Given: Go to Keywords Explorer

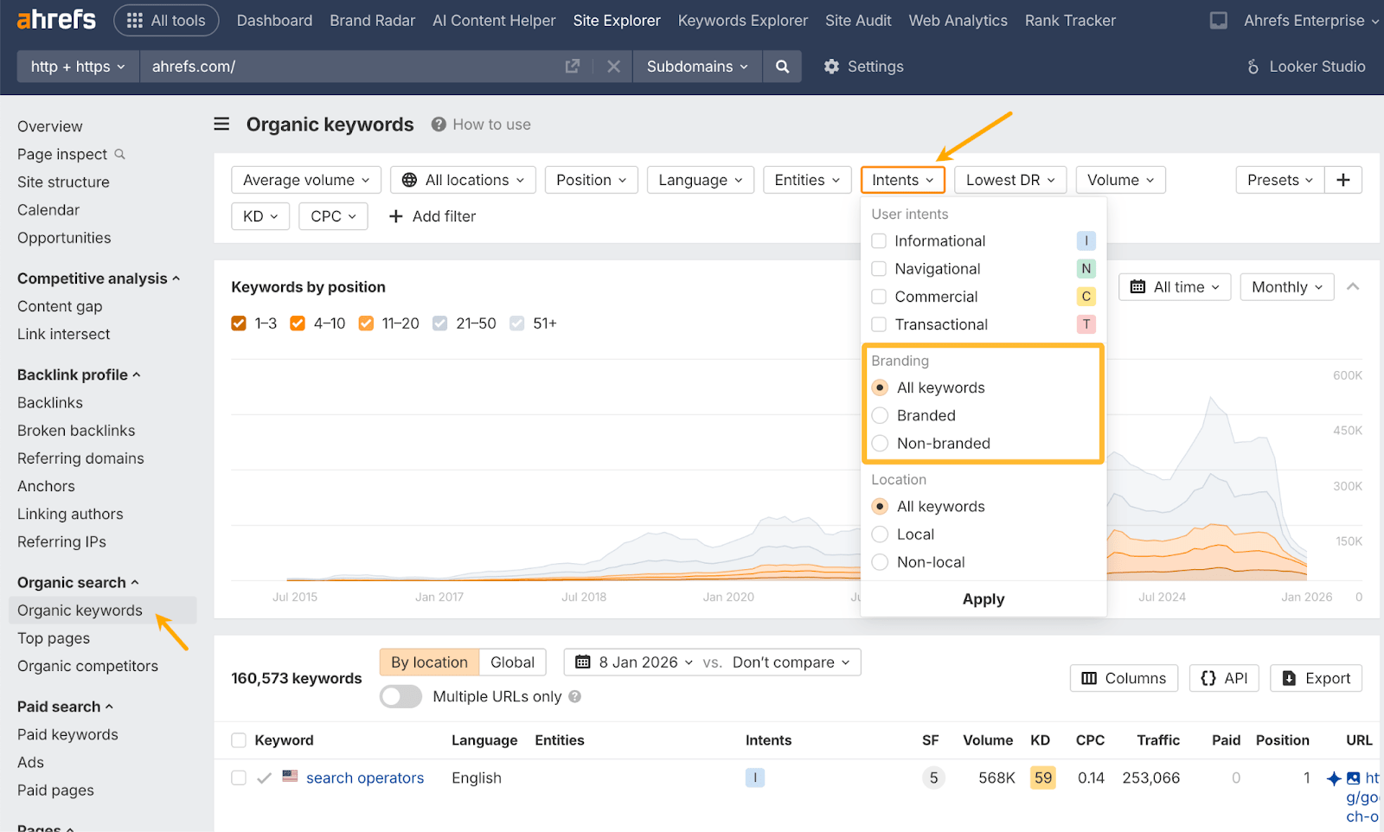Looking at the screenshot, I should (x=742, y=20).
